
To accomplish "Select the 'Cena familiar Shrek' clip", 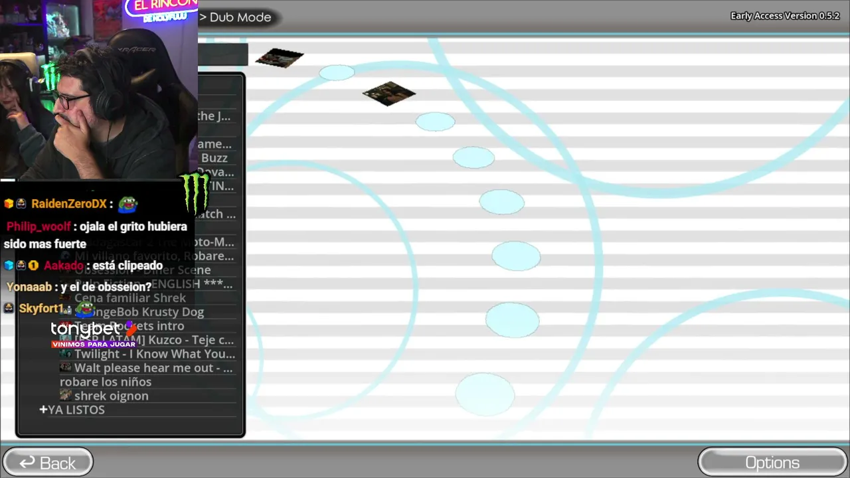I will tap(130, 298).
